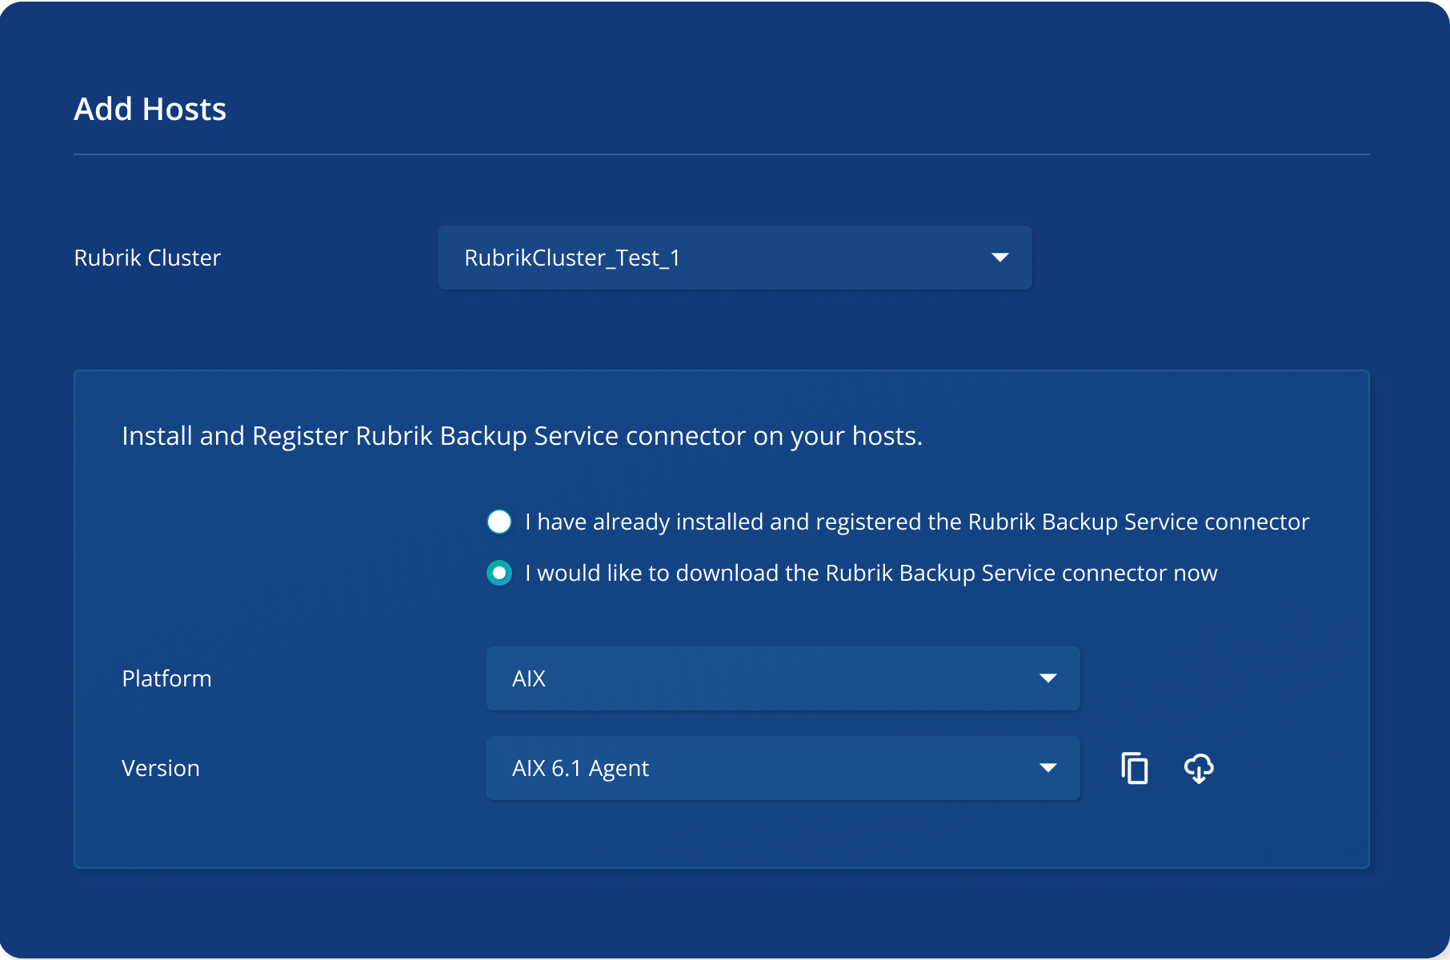Select the download connector now radio option
1450x960 pixels.
tap(499, 573)
